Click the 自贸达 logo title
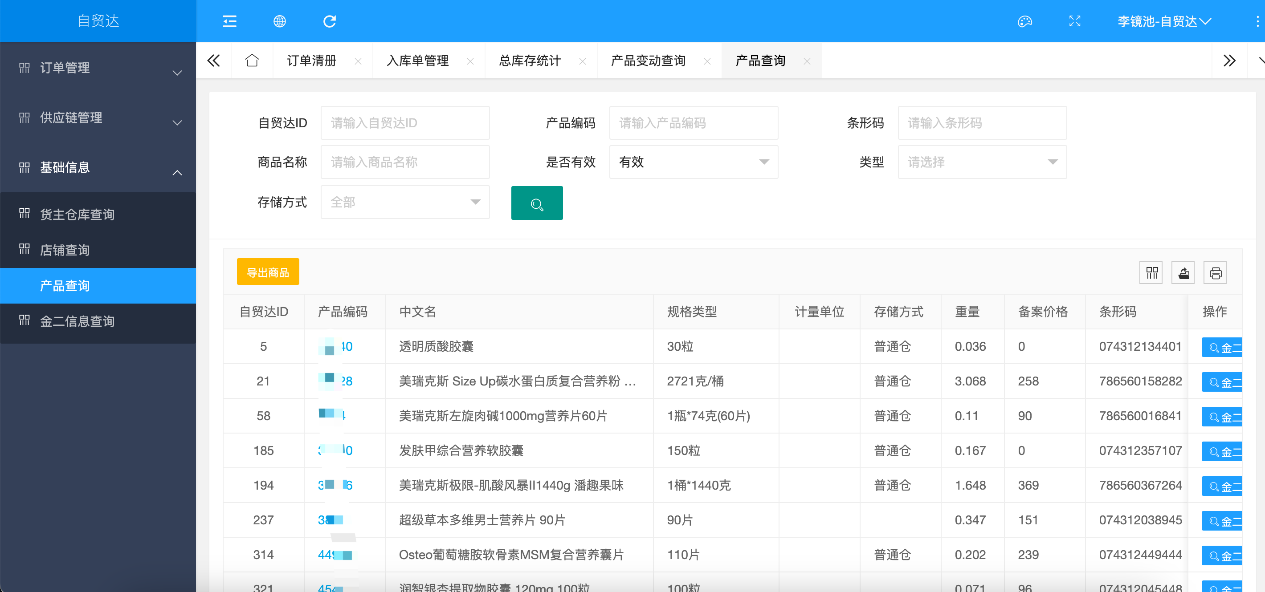This screenshot has width=1265, height=592. [98, 21]
